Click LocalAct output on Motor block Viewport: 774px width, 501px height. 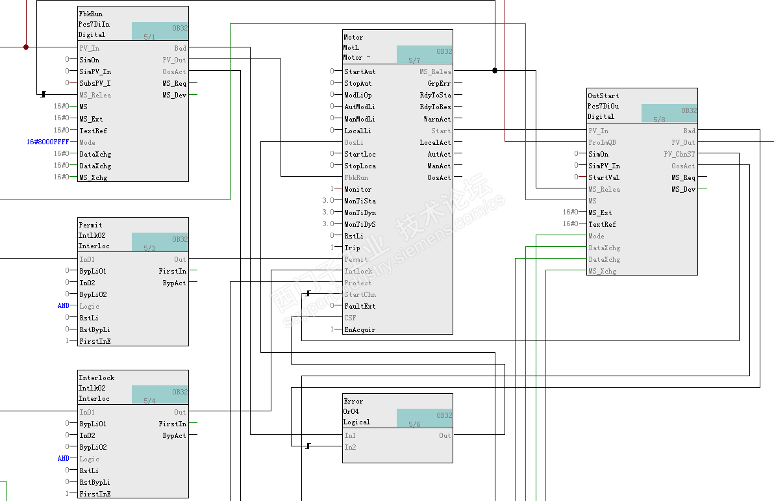(435, 142)
